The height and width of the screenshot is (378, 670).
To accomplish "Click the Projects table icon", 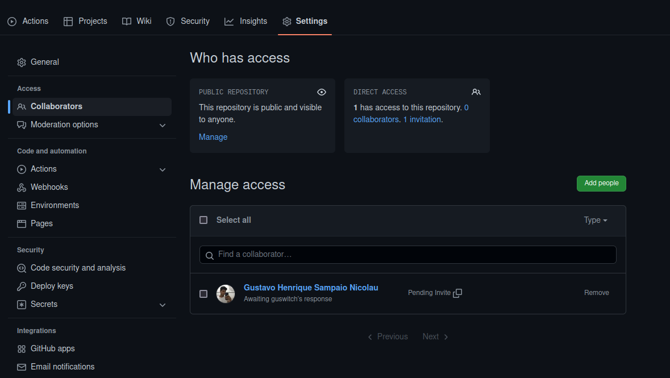I will pyautogui.click(x=68, y=22).
